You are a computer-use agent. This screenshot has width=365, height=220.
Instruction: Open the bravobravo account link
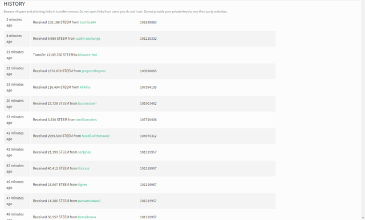[x=87, y=217]
